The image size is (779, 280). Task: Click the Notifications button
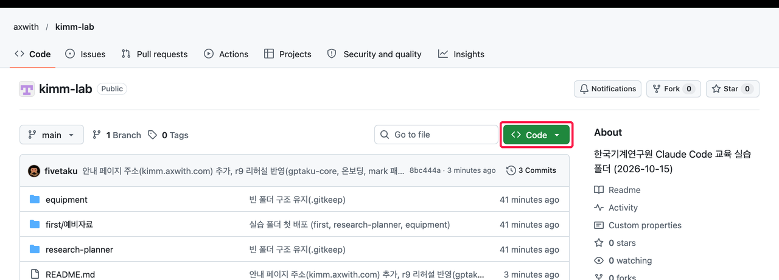(x=608, y=89)
